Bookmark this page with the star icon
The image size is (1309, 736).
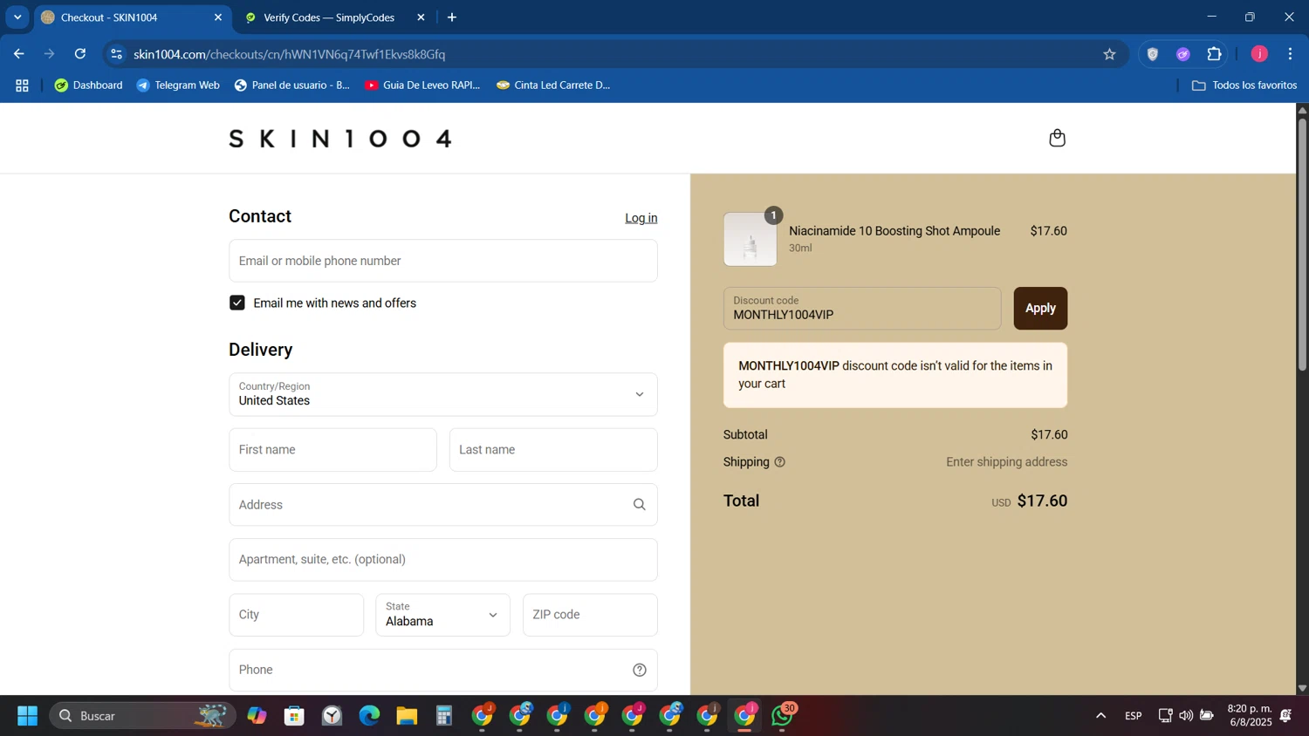[x=1109, y=54]
